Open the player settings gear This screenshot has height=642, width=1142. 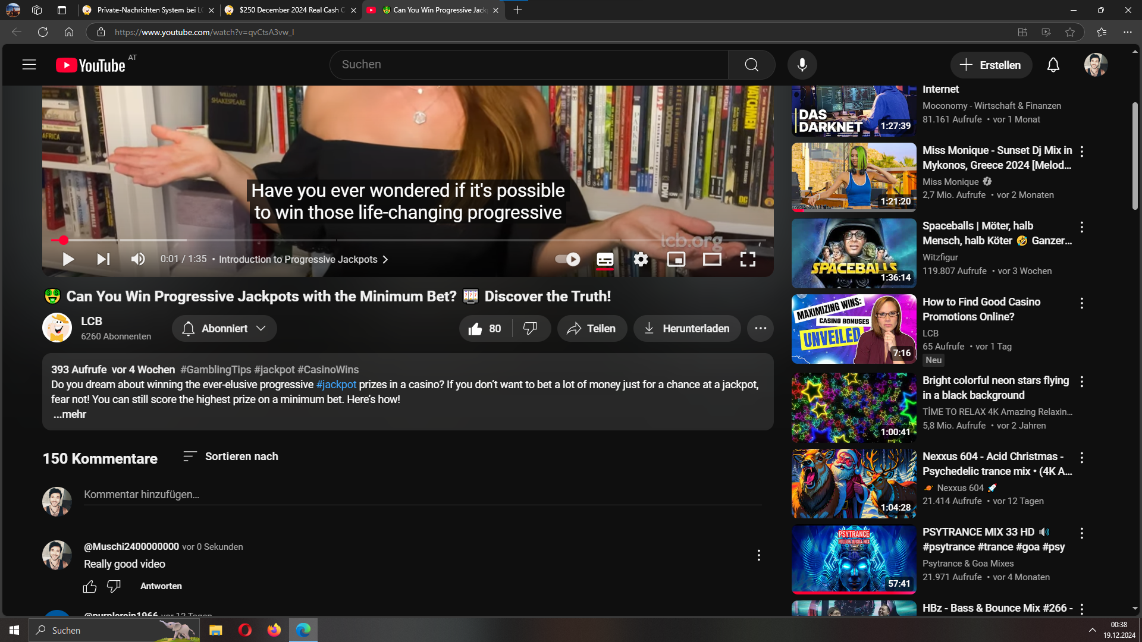[641, 259]
